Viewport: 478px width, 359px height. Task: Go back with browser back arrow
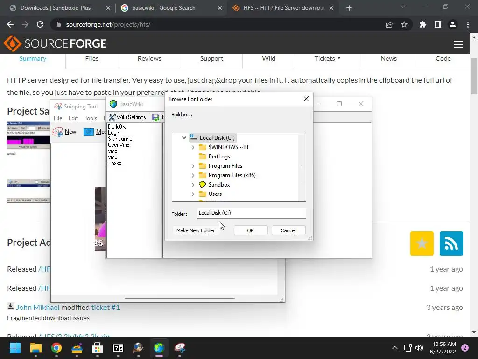(10, 24)
